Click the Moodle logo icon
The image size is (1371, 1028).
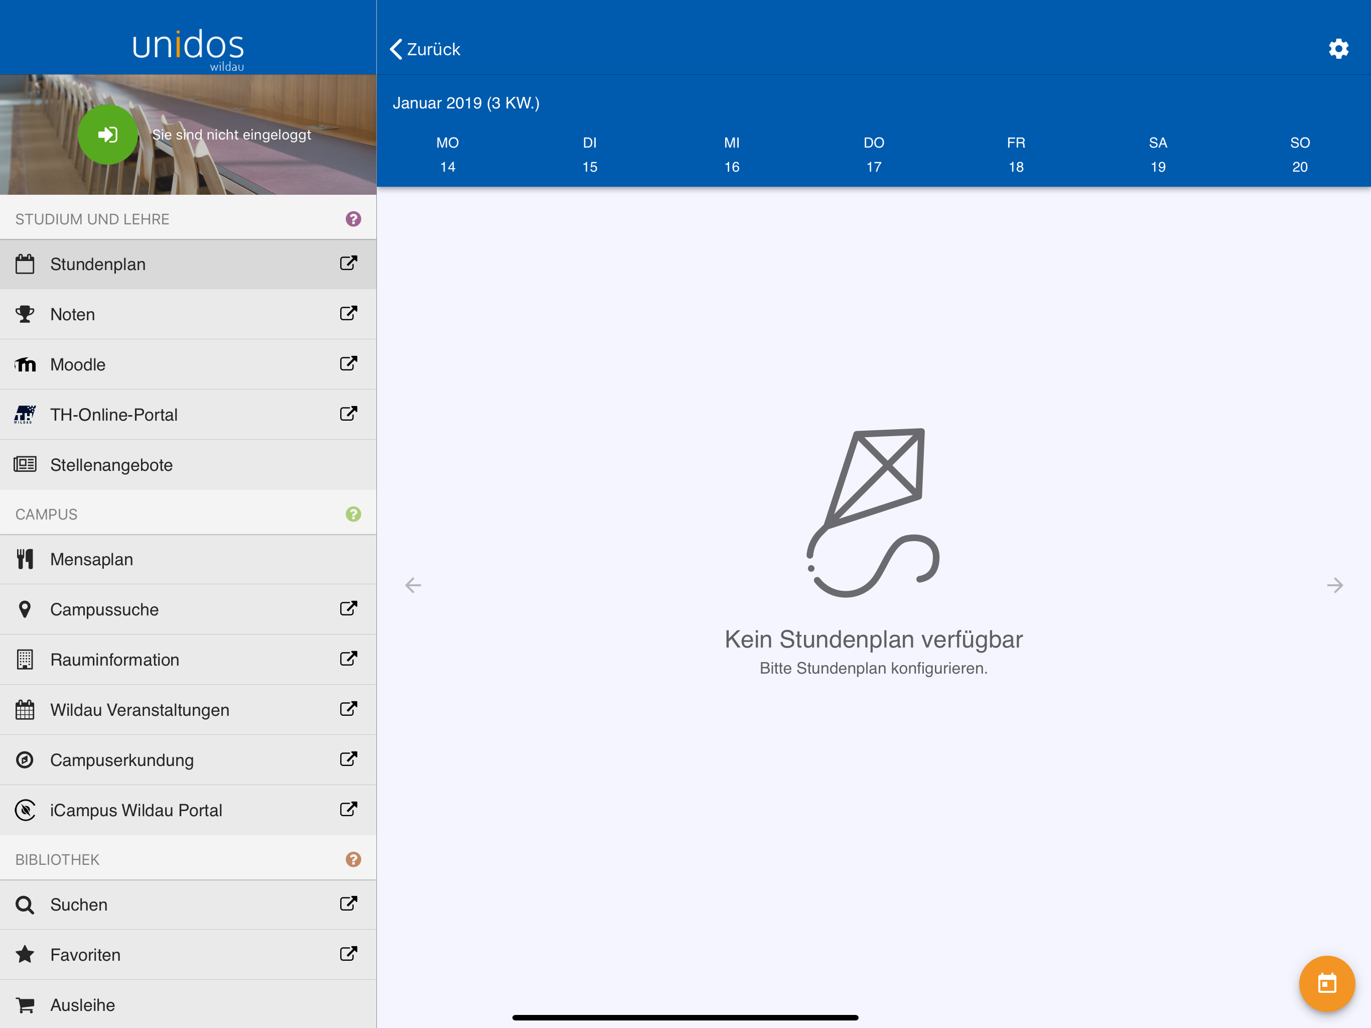point(25,364)
